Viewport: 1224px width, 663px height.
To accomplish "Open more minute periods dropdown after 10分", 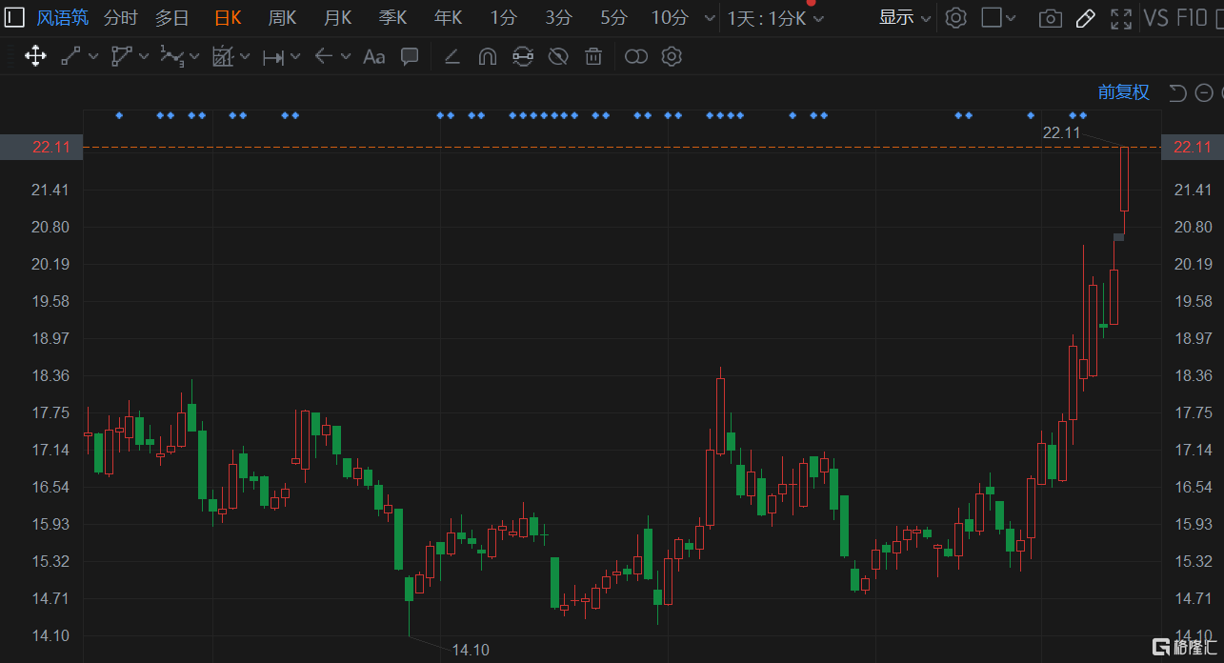I will click(709, 18).
